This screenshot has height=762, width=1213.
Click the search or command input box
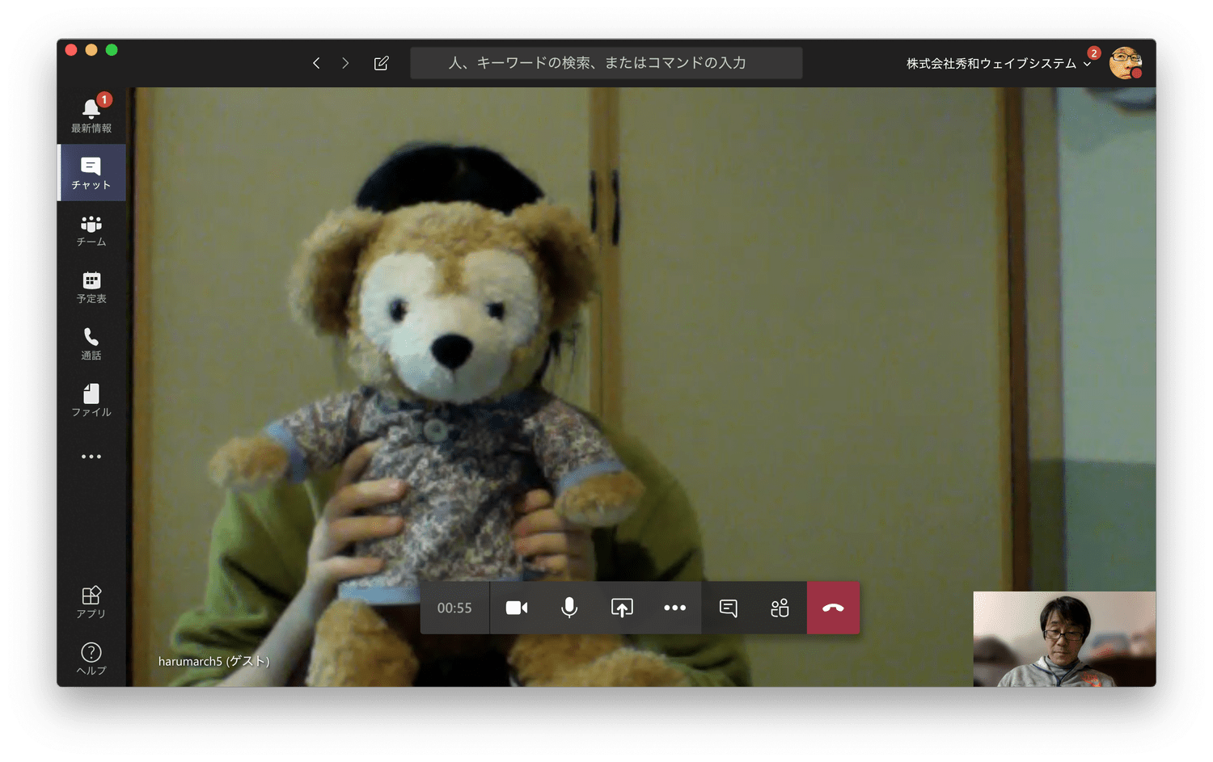click(606, 63)
